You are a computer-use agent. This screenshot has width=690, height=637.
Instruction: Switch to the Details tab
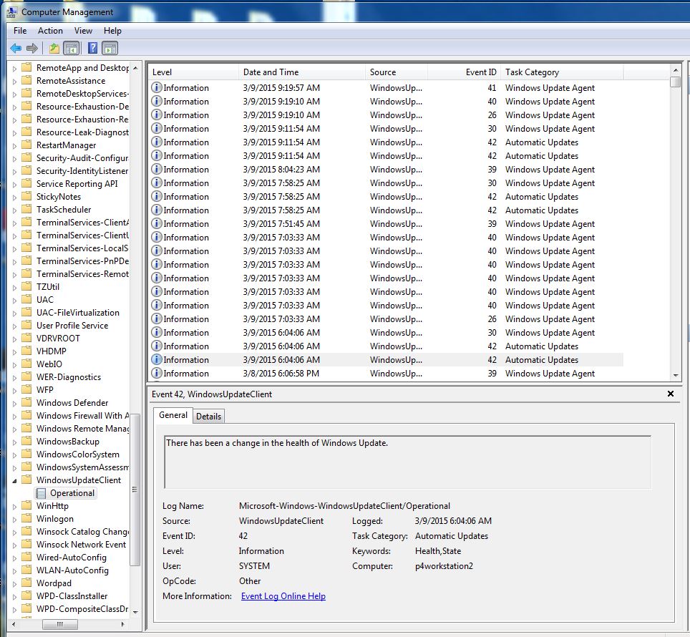(x=208, y=417)
